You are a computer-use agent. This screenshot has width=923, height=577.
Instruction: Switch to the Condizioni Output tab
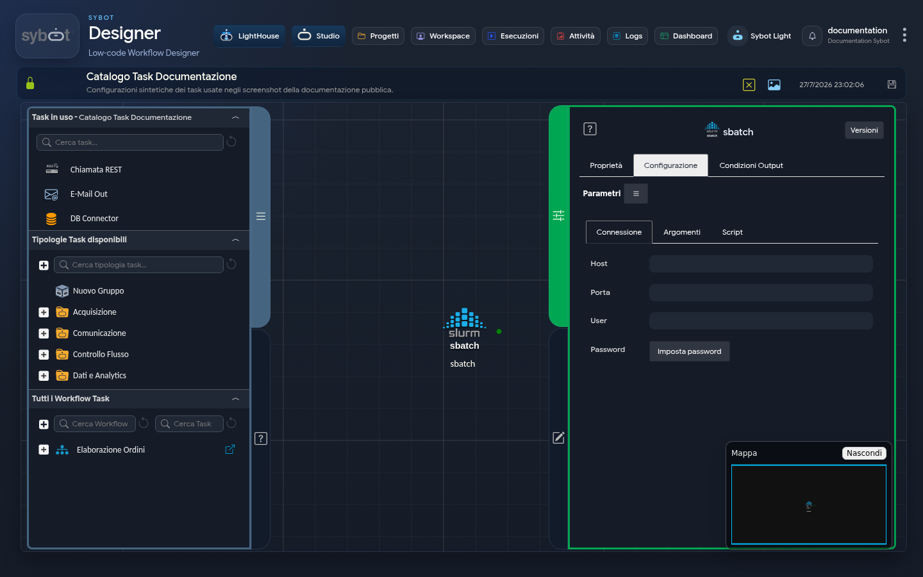(x=751, y=165)
